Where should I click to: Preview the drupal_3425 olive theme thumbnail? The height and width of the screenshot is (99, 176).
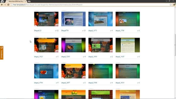pyautogui.click(x=128, y=45)
